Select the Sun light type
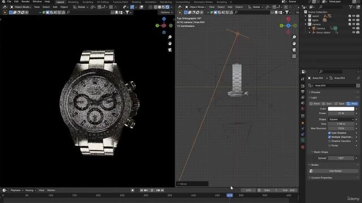This screenshot has width=362, height=203. tap(327, 104)
